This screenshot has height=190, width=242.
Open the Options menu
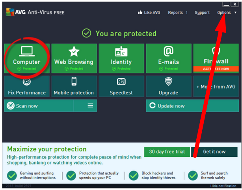[x=224, y=13]
